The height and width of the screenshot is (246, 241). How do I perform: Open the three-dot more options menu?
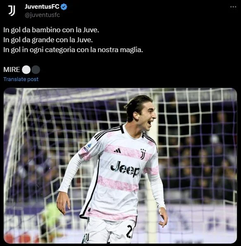(233, 7)
